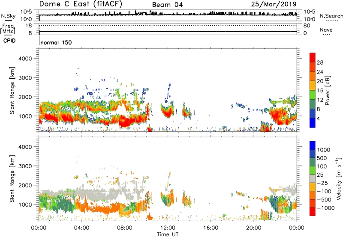Click the power panel 'Slant Range [km]' label
This screenshot has height=237, width=343.
click(x=12, y=90)
